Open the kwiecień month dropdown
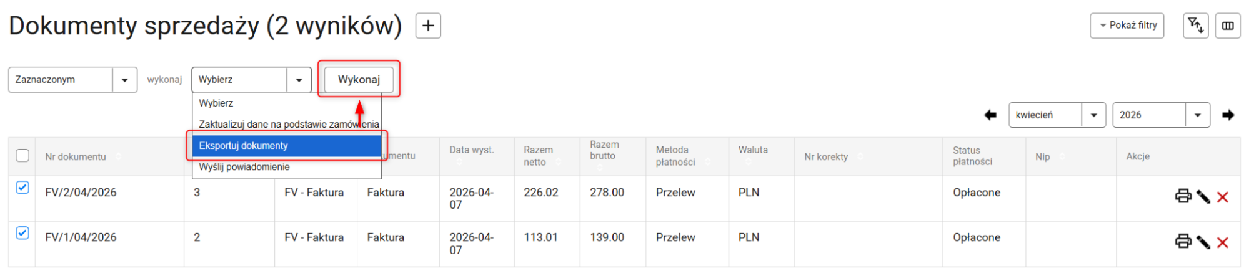Screen dimensions: 1249x276 coord(1057,115)
